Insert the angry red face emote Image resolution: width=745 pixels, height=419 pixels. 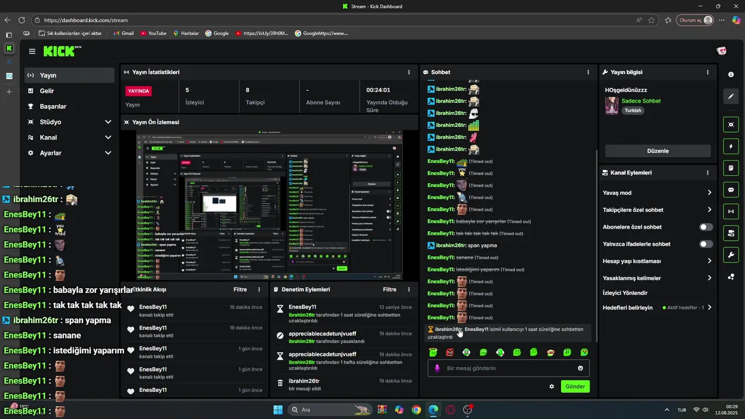[449, 352]
